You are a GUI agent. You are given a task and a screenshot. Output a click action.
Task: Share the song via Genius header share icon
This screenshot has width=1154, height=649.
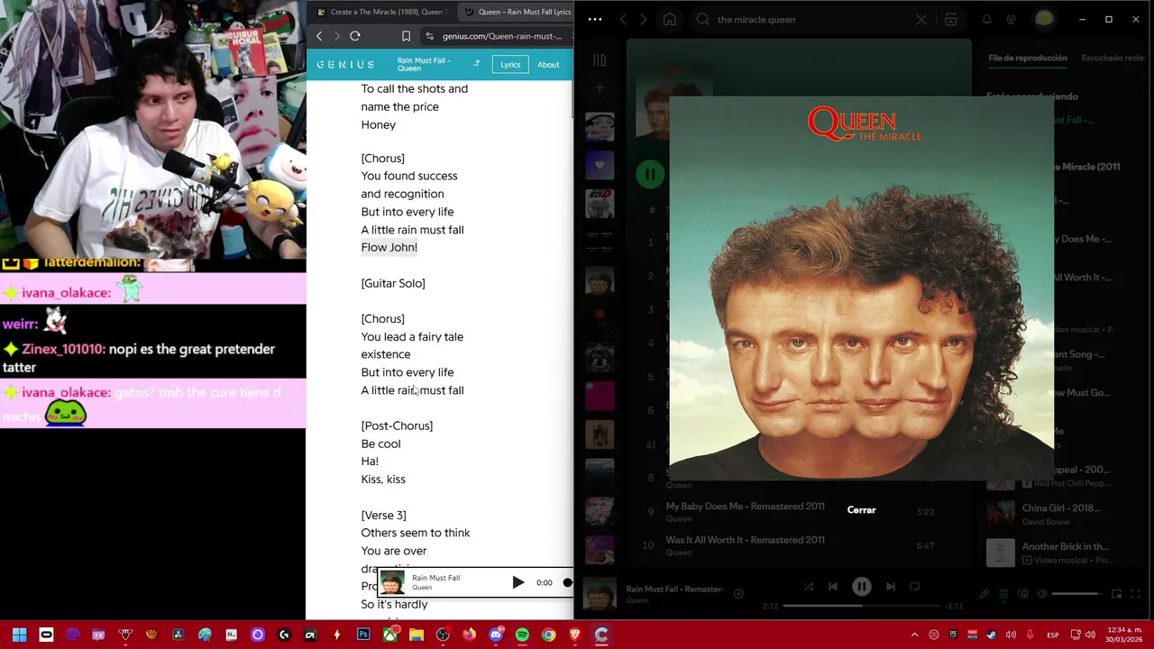pyautogui.click(x=476, y=64)
